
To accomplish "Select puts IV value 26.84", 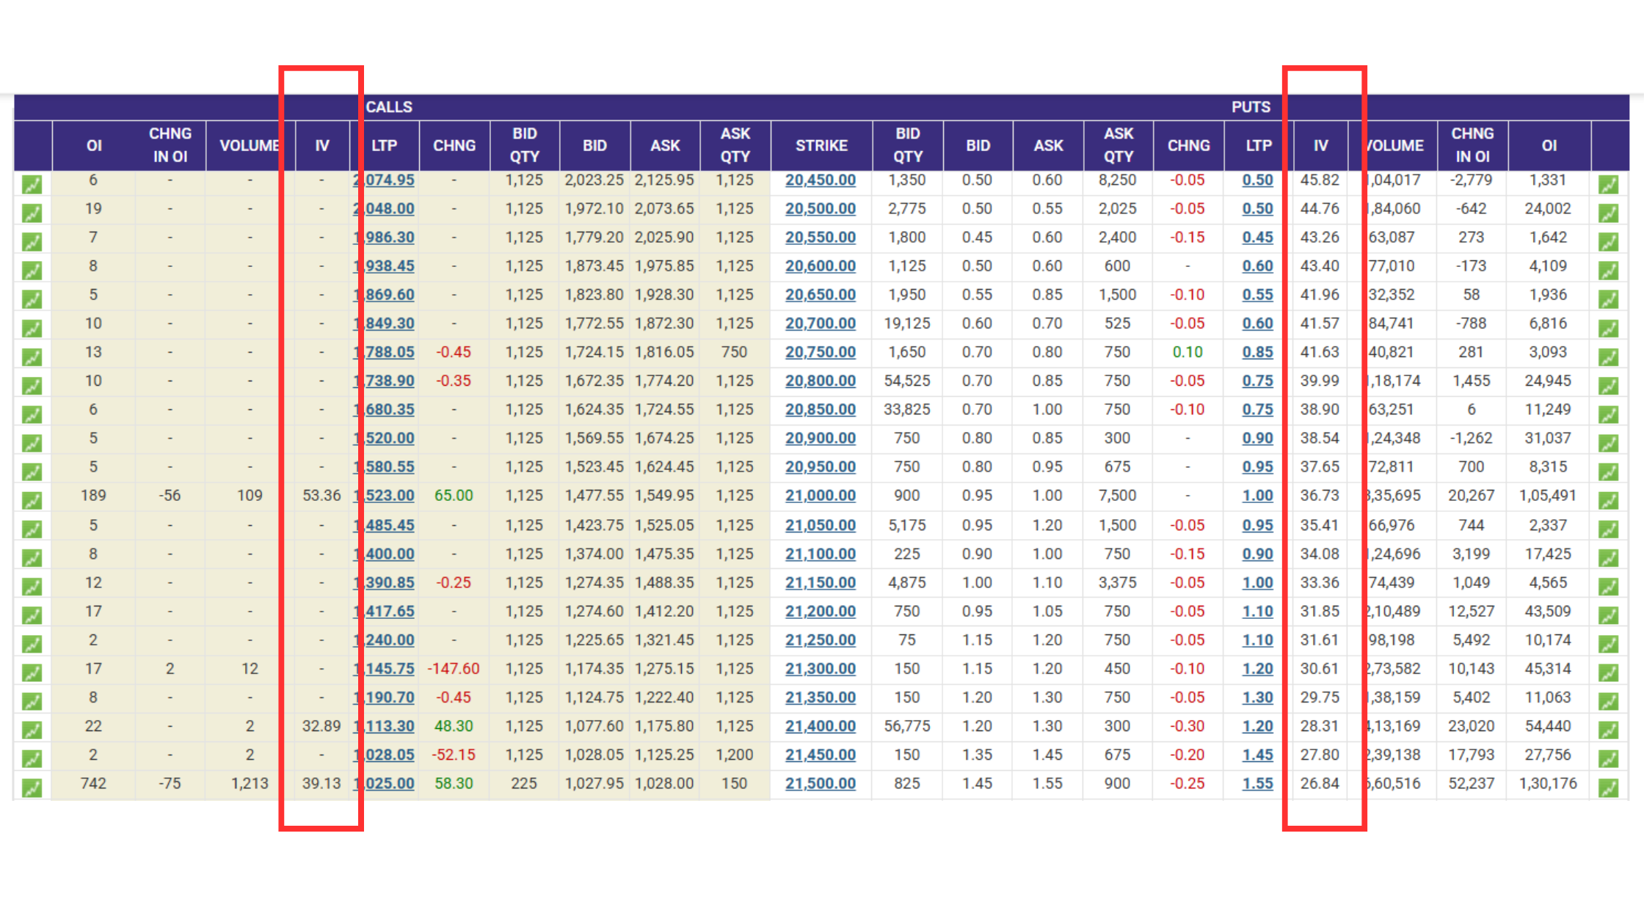I will click(1320, 784).
